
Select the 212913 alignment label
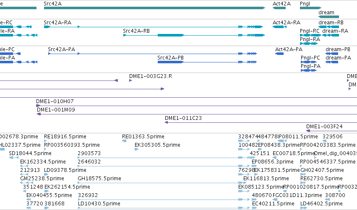point(30,170)
